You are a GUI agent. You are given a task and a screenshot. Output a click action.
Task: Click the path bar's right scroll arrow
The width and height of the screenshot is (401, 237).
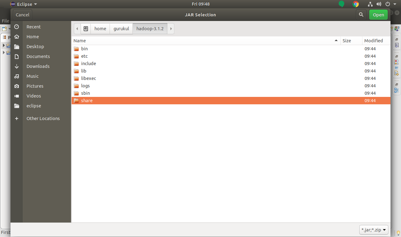point(171,29)
